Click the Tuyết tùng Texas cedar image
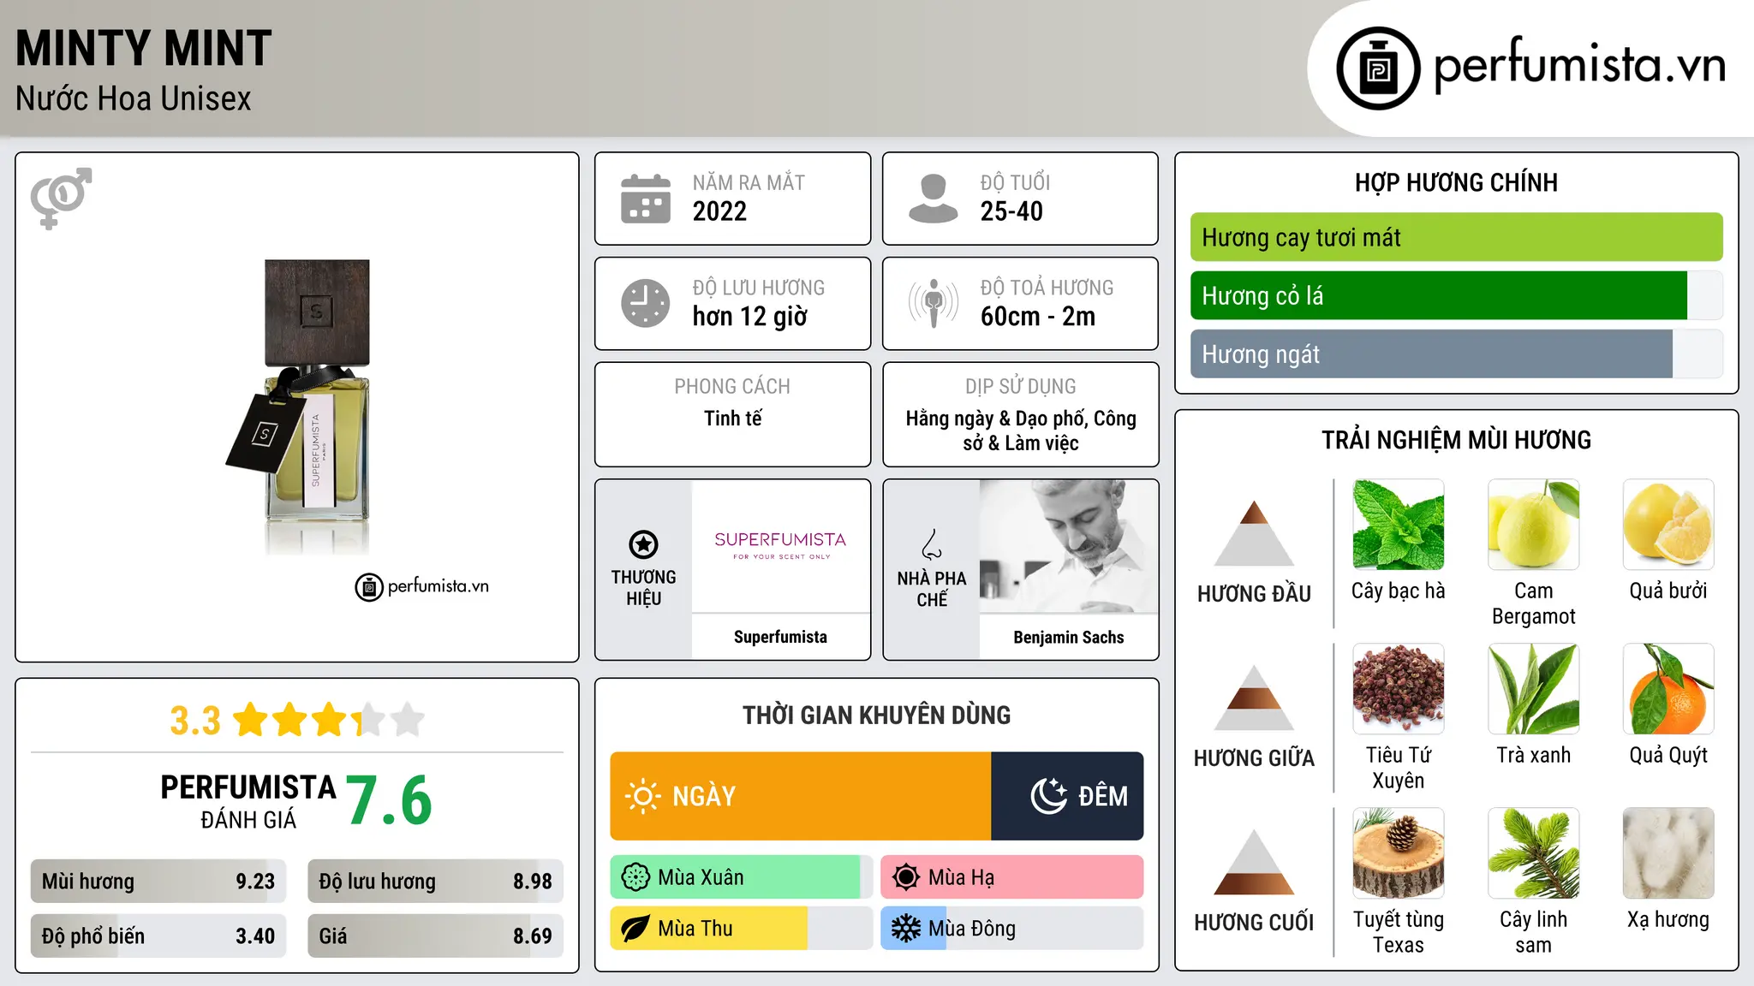The image size is (1754, 986). (x=1399, y=853)
